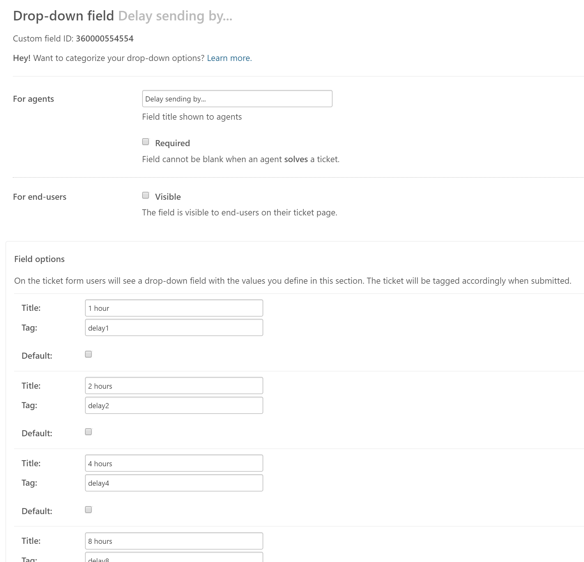Click the Field options section heading
This screenshot has height=562, width=584.
tap(39, 259)
